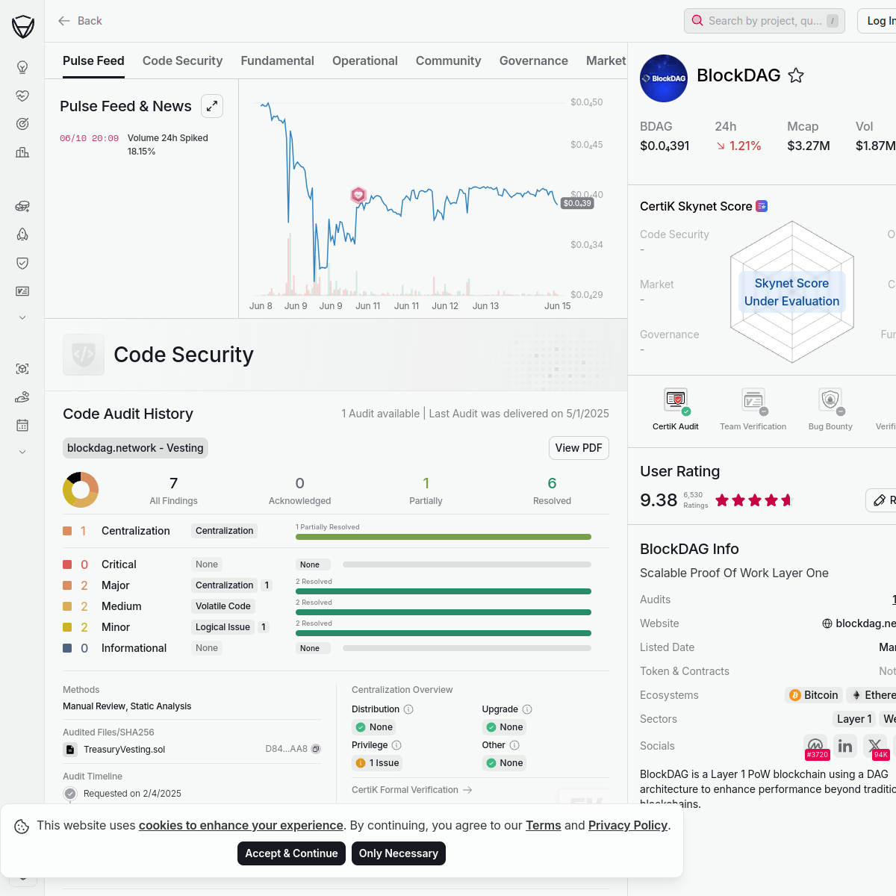
Task: Open the cube scan sidebar icon
Action: pos(22,369)
